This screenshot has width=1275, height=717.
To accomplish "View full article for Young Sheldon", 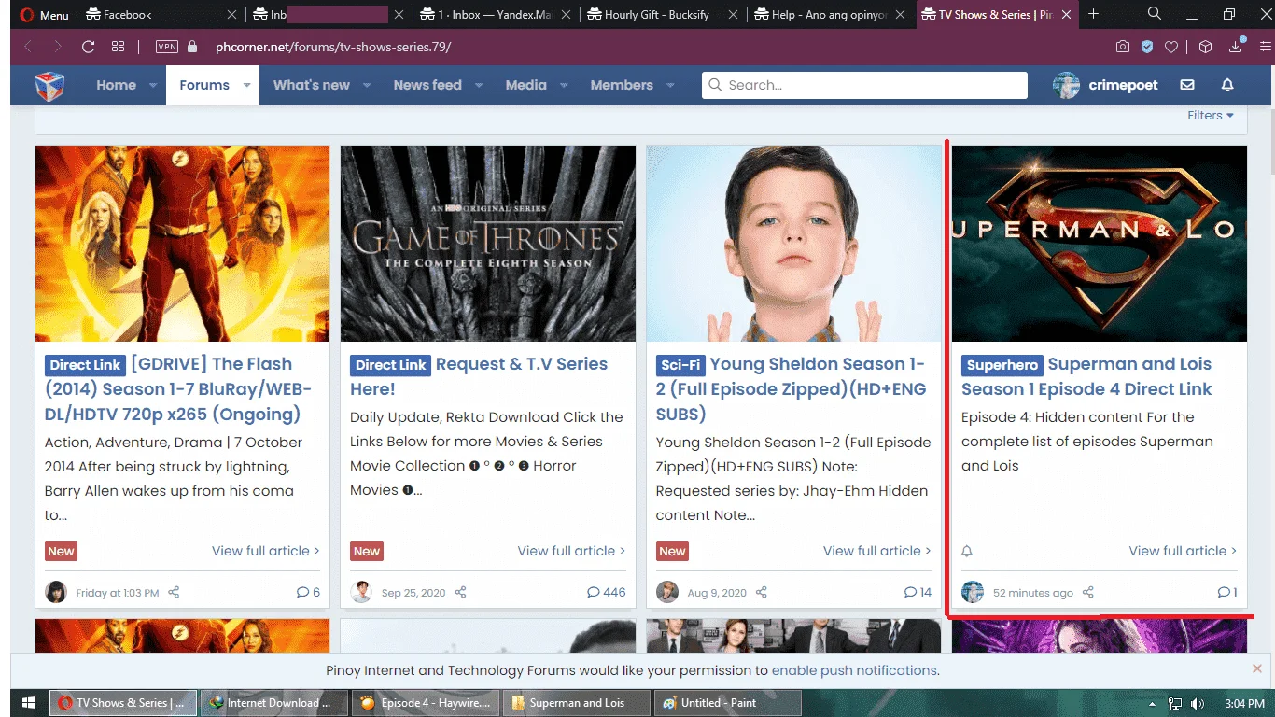I will (877, 551).
